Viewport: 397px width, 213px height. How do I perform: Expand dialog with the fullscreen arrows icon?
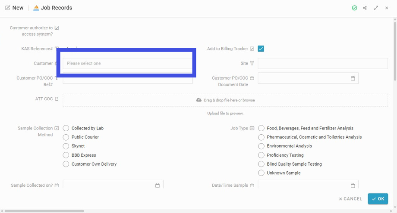pos(376,8)
